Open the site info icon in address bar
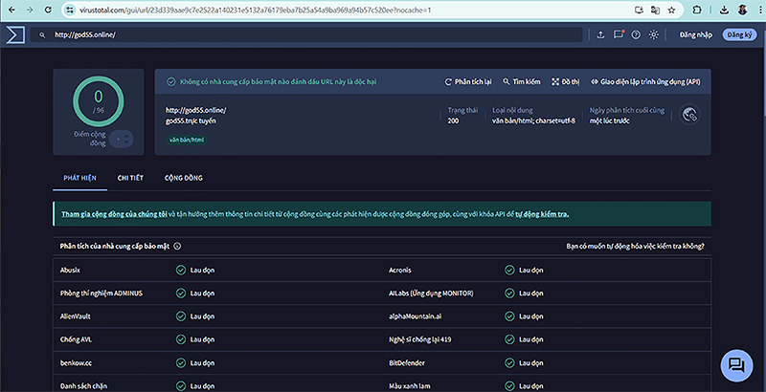766x392 pixels. [x=70, y=10]
